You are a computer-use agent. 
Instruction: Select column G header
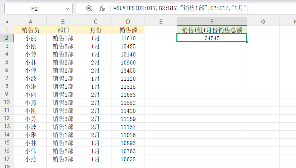pyautogui.click(x=263, y=22)
